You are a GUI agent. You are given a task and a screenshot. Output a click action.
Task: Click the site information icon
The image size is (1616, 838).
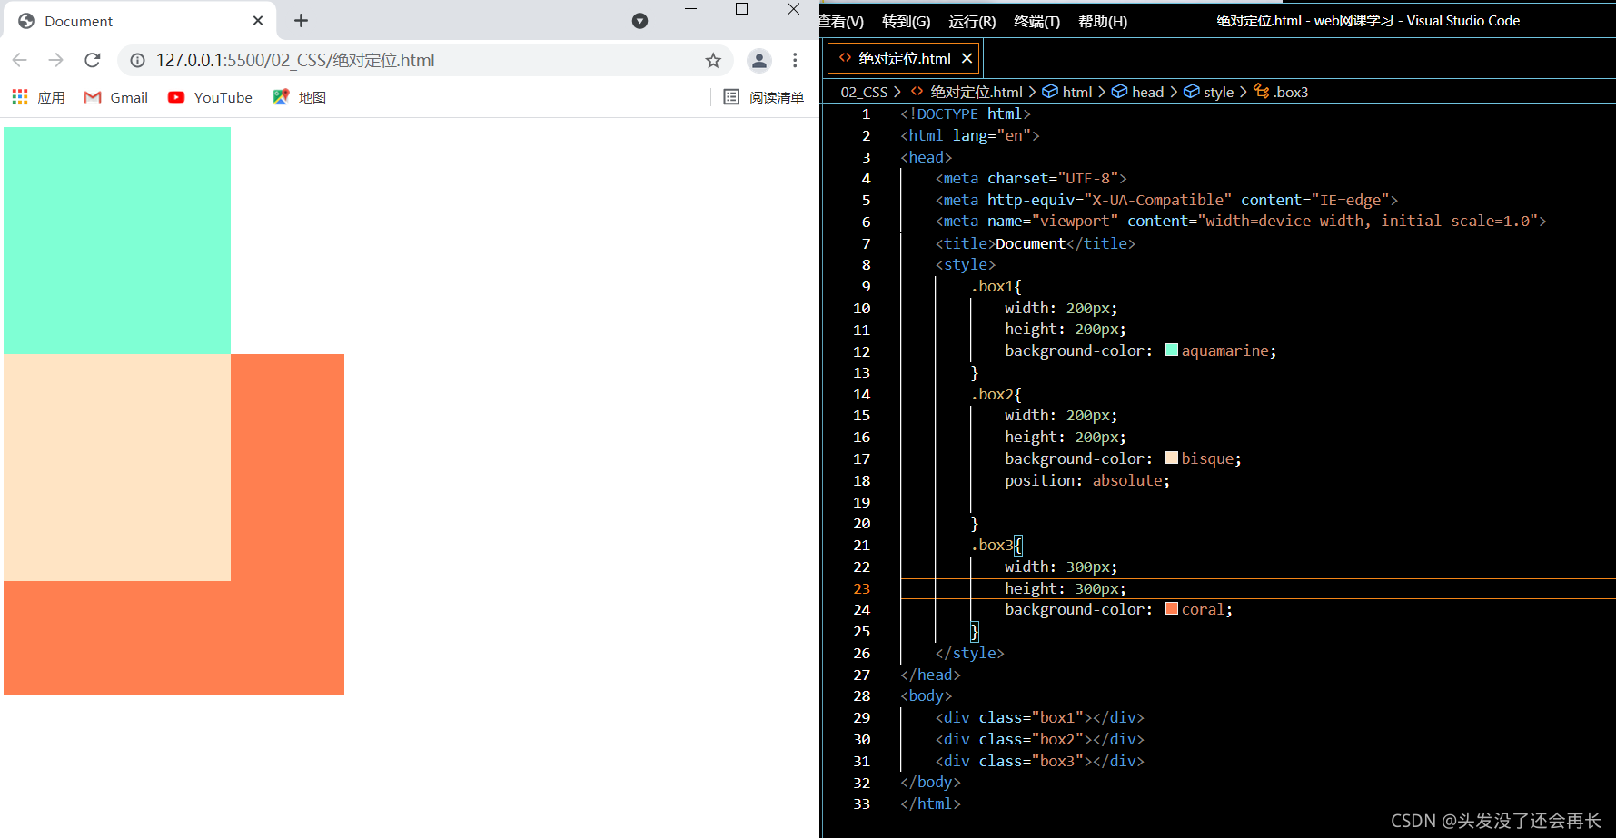tap(137, 60)
